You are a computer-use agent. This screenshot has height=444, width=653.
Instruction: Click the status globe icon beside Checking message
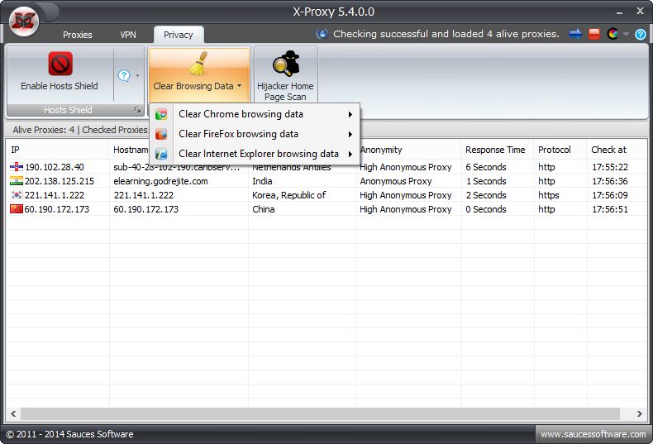pyautogui.click(x=322, y=34)
